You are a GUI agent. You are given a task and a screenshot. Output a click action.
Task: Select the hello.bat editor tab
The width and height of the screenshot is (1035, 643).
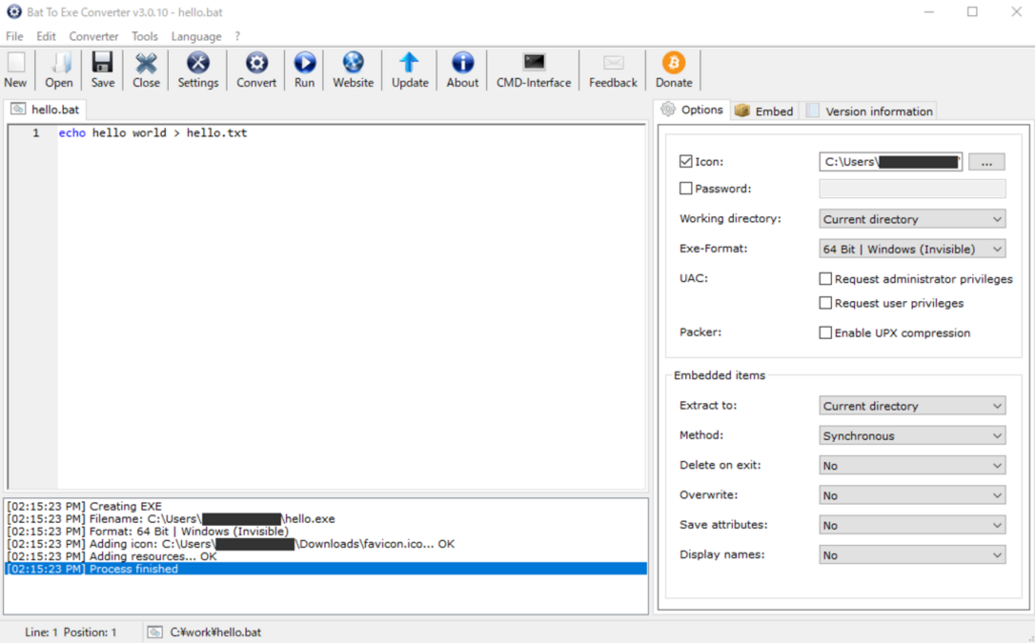point(45,109)
